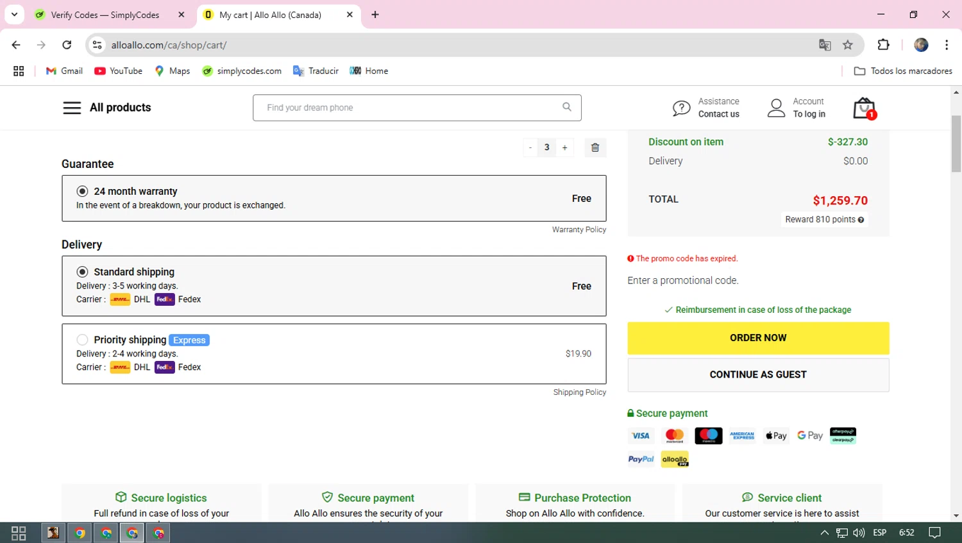Click the Mastercard payment logo
The image size is (962, 543).
pos(675,436)
